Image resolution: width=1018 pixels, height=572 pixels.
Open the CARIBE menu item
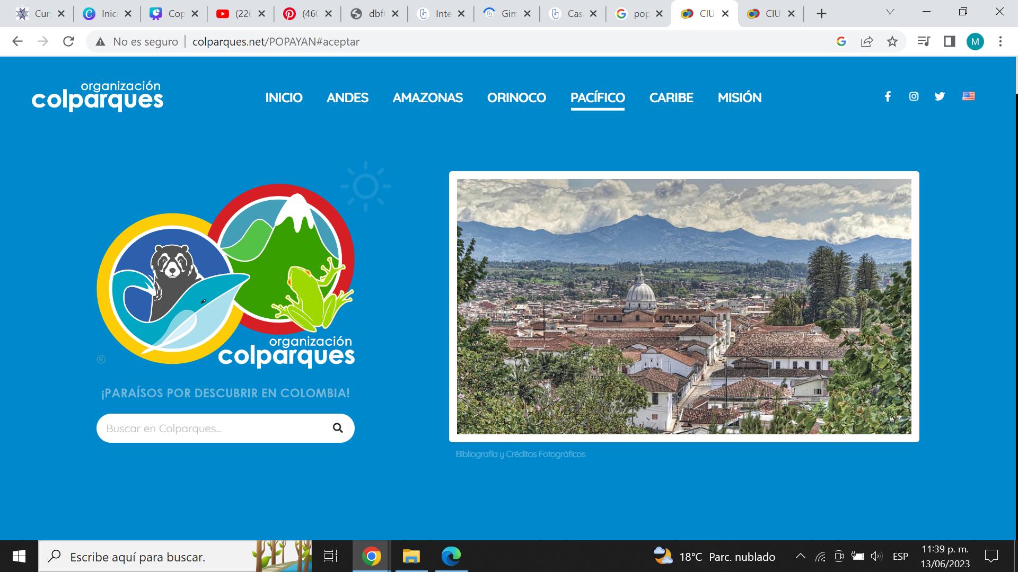click(671, 98)
